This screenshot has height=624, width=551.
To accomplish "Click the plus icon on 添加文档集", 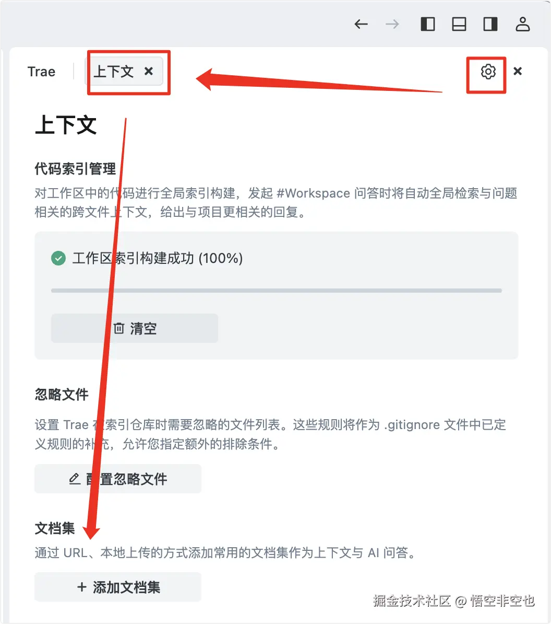I will click(x=82, y=587).
